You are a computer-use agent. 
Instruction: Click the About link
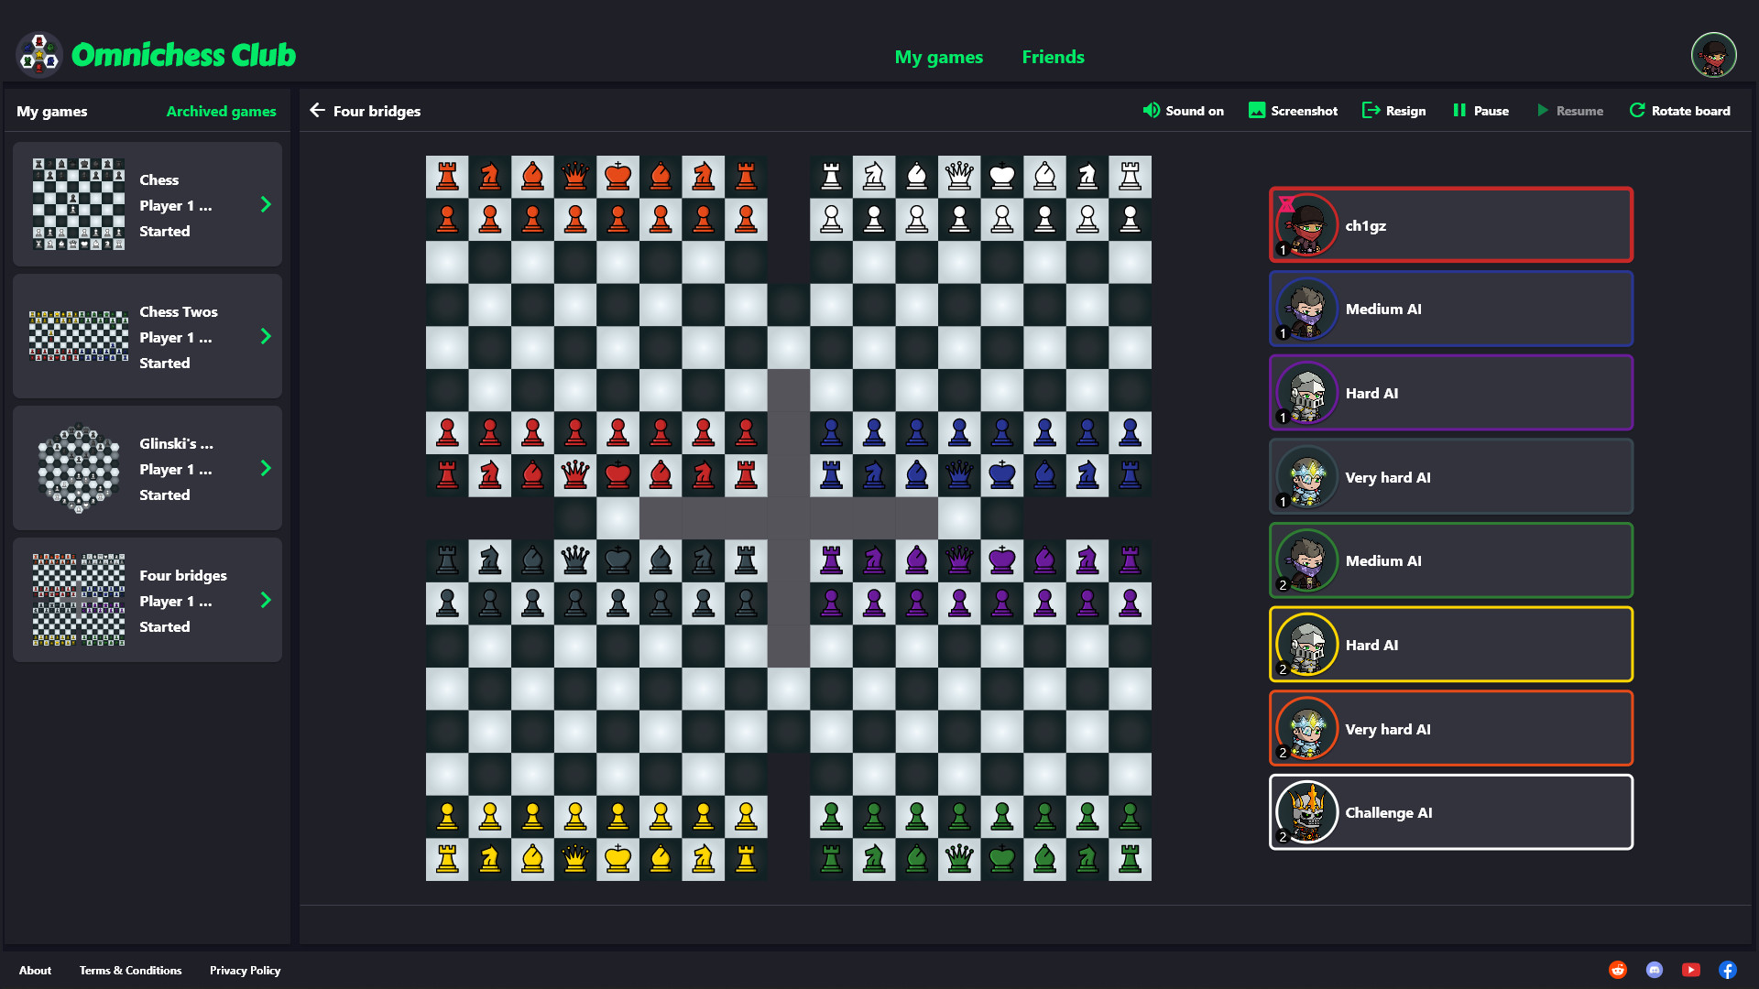point(34,970)
